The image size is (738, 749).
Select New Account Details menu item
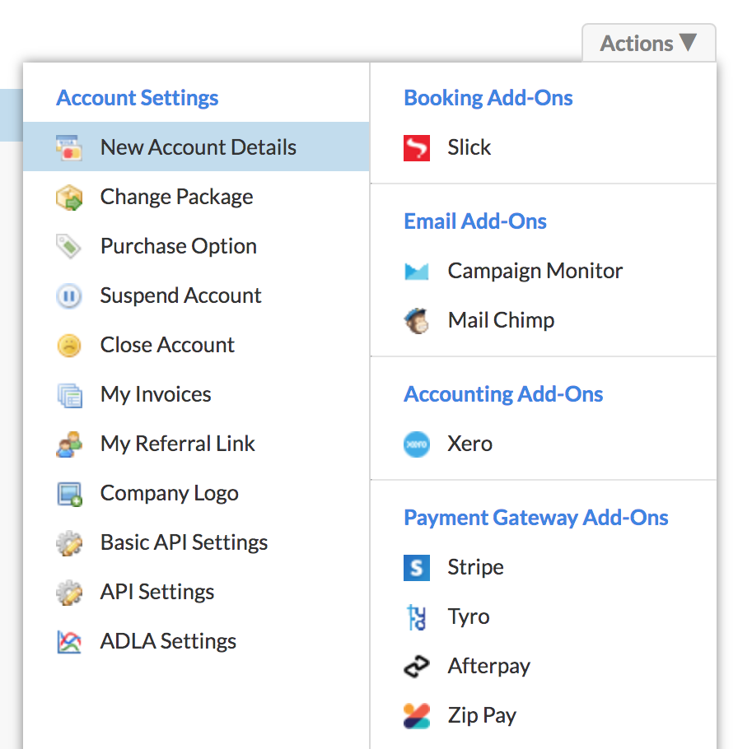click(x=196, y=147)
